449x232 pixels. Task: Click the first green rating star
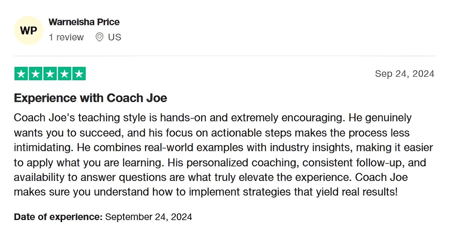click(21, 74)
